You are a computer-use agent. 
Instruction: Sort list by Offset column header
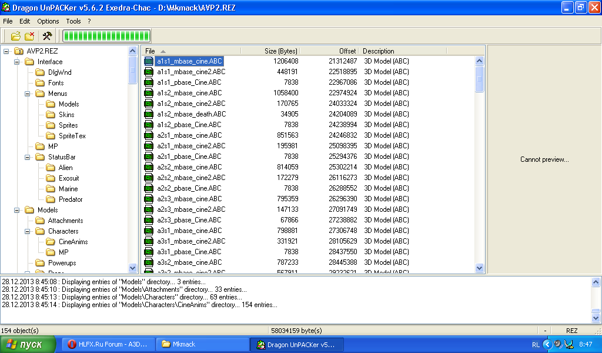pyautogui.click(x=329, y=51)
